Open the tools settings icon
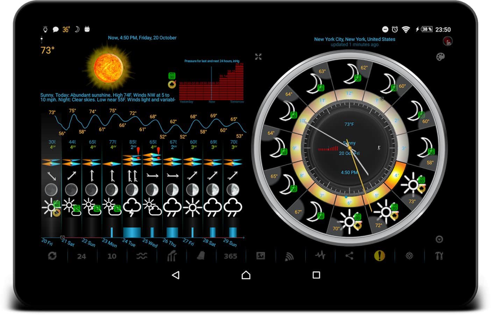491x315 pixels. pos(439,256)
